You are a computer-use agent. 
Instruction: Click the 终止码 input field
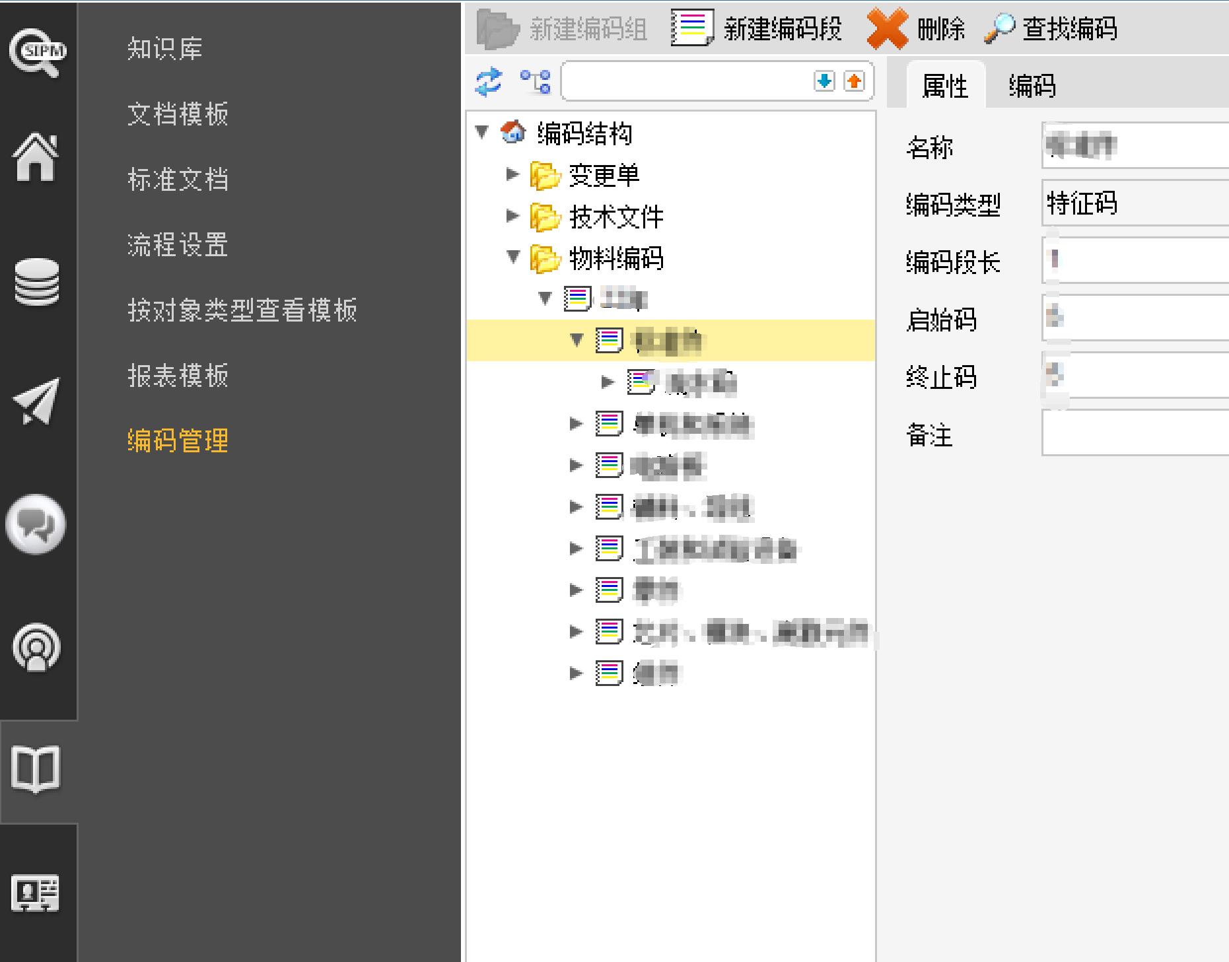(x=1135, y=375)
